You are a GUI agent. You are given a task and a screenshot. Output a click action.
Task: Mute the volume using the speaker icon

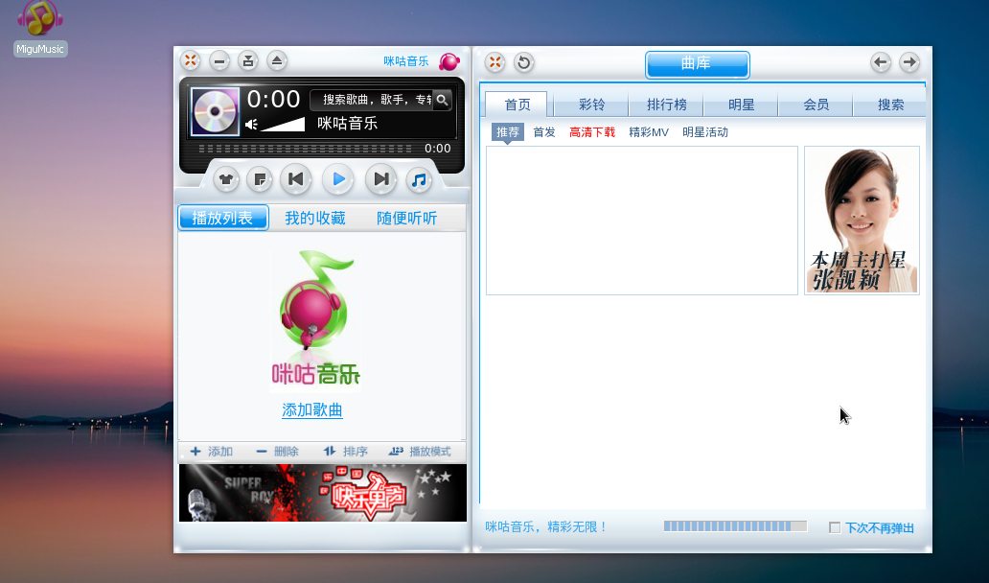pos(251,125)
